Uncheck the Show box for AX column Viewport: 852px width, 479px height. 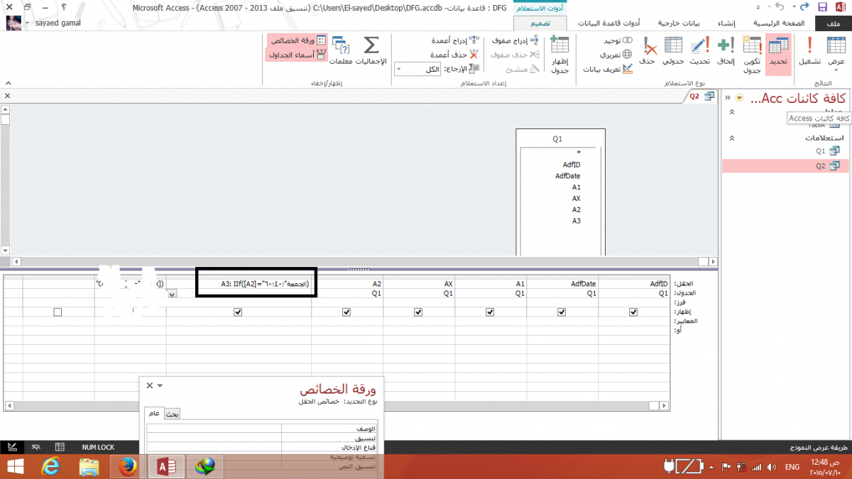click(417, 312)
